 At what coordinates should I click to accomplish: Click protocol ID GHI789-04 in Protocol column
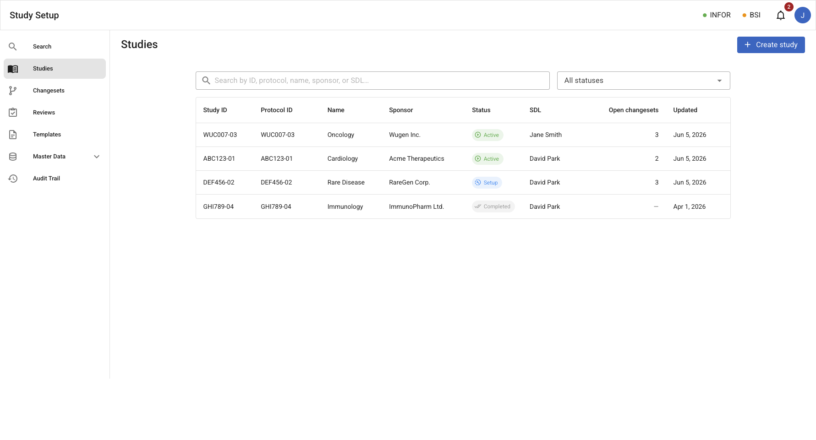click(x=276, y=207)
